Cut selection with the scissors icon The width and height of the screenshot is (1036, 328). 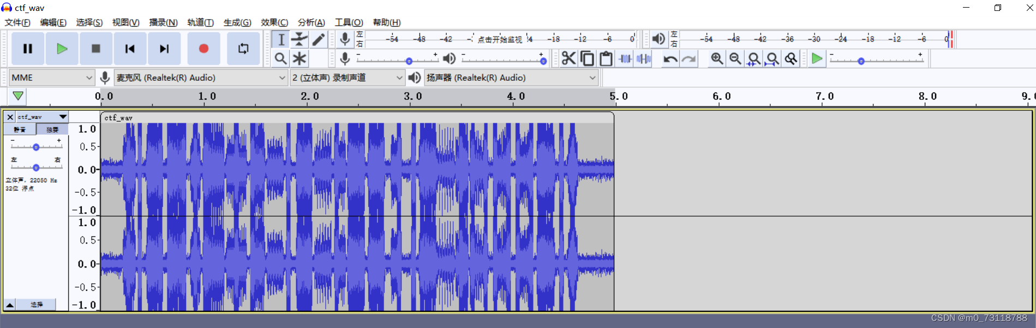pyautogui.click(x=568, y=58)
